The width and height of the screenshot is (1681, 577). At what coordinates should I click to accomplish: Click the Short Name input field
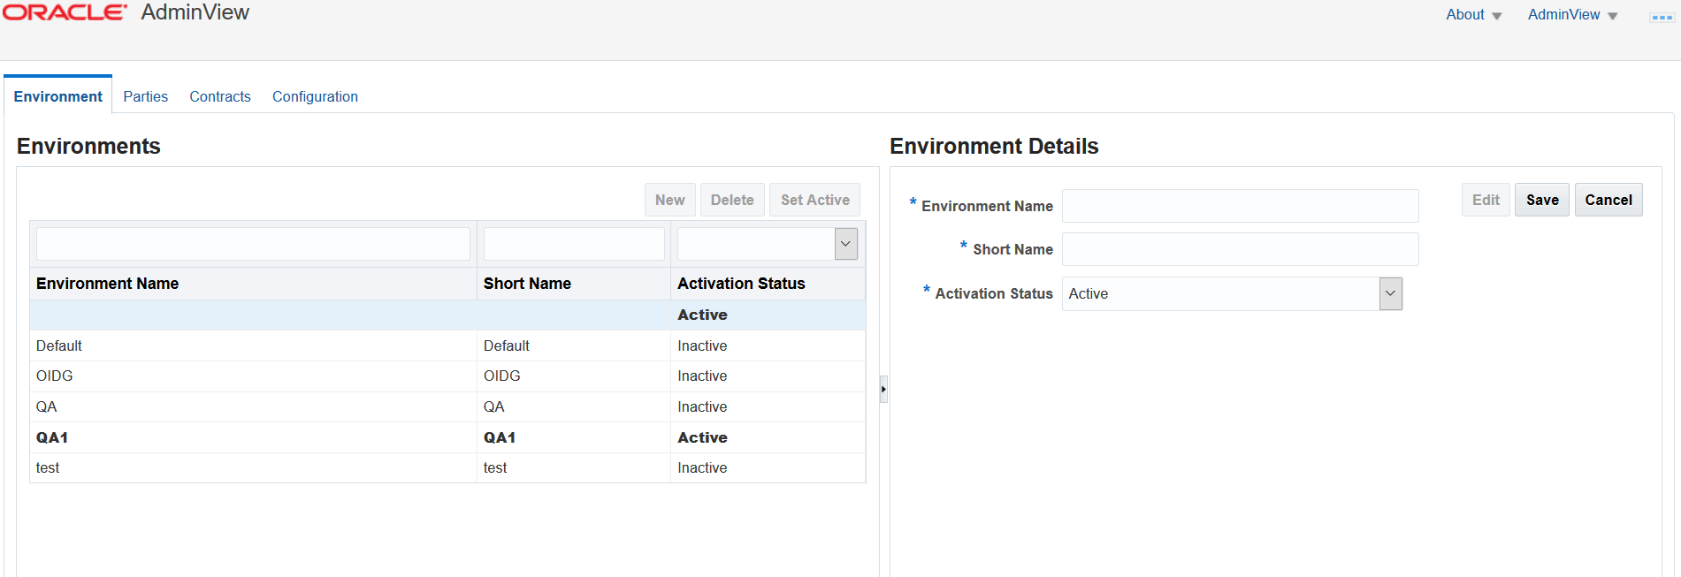pos(1240,249)
